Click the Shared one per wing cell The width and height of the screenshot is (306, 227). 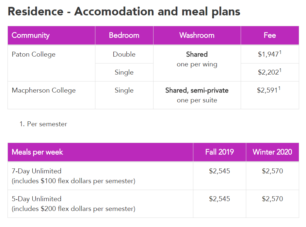click(197, 63)
